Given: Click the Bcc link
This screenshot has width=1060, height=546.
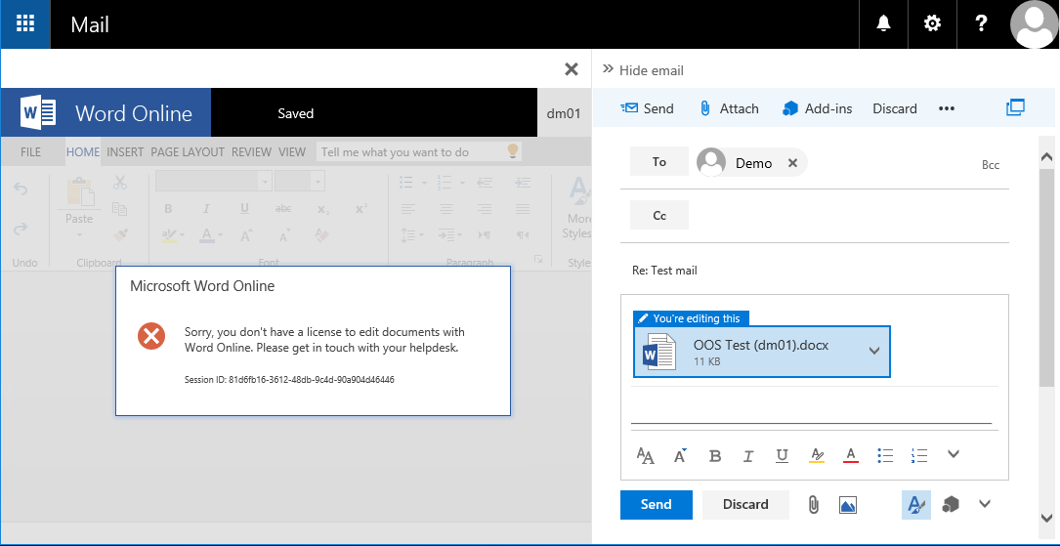Looking at the screenshot, I should (991, 165).
